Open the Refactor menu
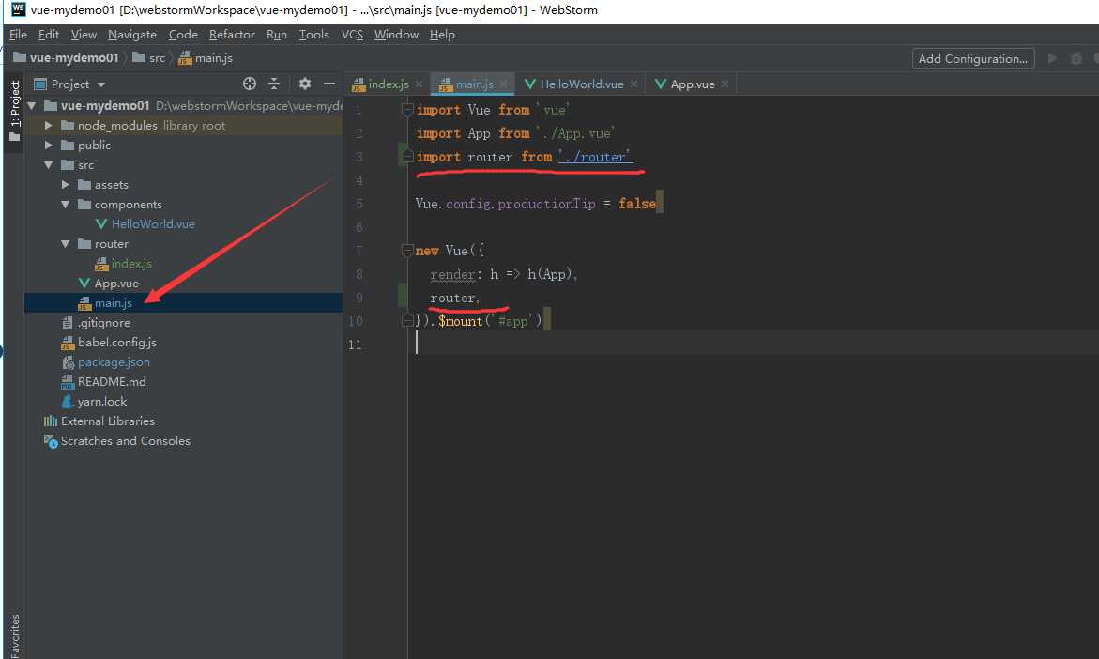Viewport: 1099px width, 659px height. [232, 35]
